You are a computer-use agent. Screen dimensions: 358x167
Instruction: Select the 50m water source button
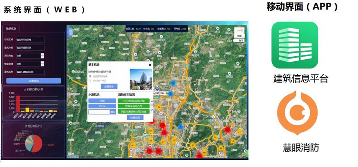tap(102, 101)
